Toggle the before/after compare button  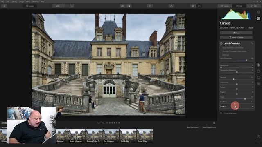click(129, 6)
